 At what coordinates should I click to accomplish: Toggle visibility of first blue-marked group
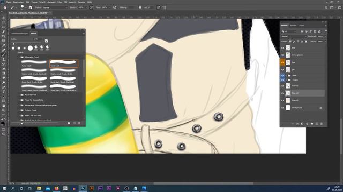pos(282,76)
